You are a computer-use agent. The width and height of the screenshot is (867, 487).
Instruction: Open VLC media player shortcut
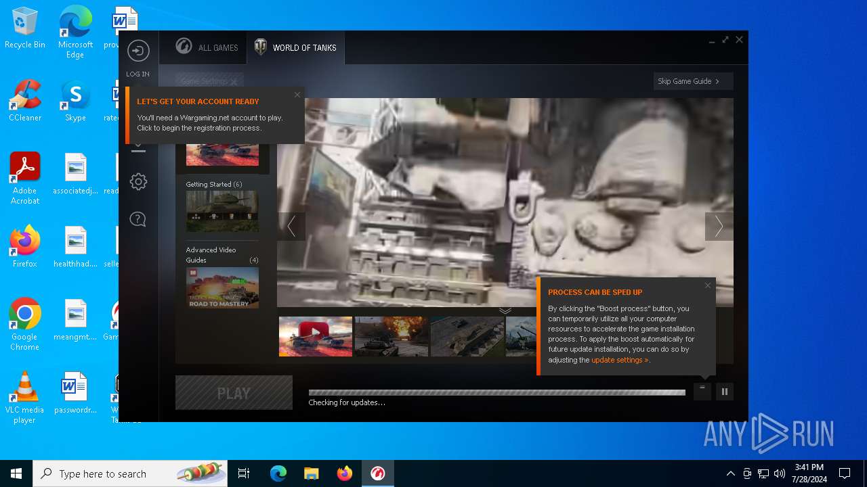25,398
